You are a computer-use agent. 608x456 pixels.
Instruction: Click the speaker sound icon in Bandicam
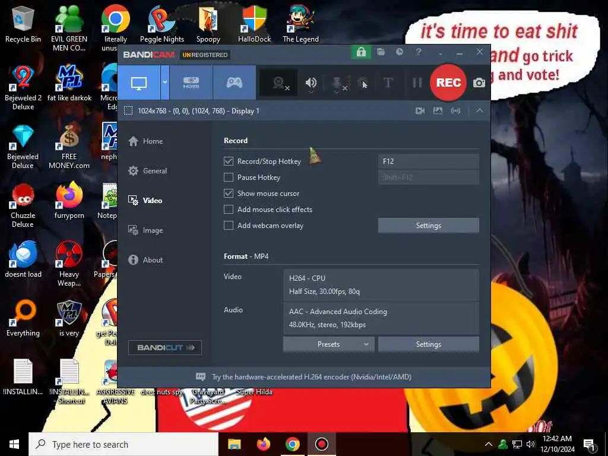[311, 83]
